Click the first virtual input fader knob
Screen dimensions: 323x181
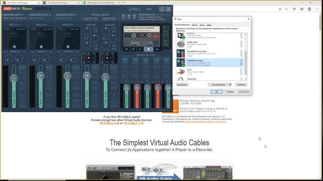pos(87,75)
